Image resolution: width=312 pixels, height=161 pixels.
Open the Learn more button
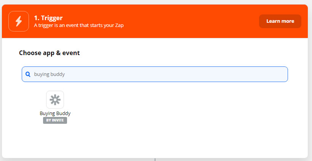tap(280, 21)
